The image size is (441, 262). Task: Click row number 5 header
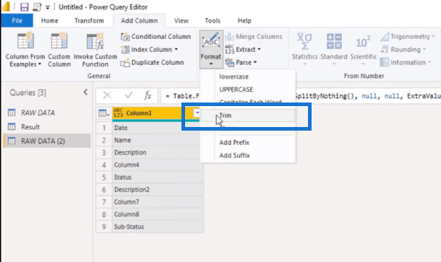coord(104,178)
